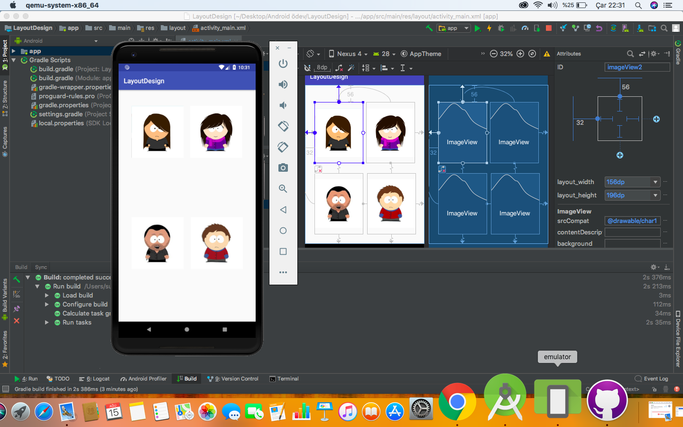Open Android Profiler gauge icon in toolbar
Screen dimensions: 683x427
coord(525,28)
